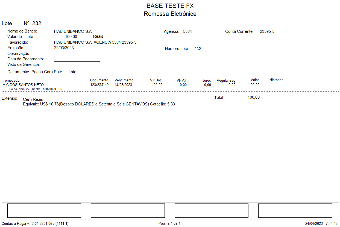This screenshot has width=340, height=227.
Task: Select '0,00' under Regularizaç column
Action: click(x=232, y=85)
